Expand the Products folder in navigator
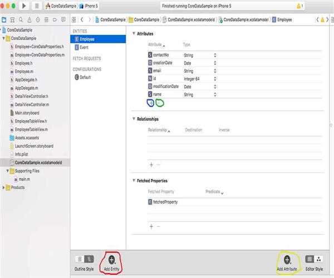The width and height of the screenshot is (334, 278). click(4, 187)
